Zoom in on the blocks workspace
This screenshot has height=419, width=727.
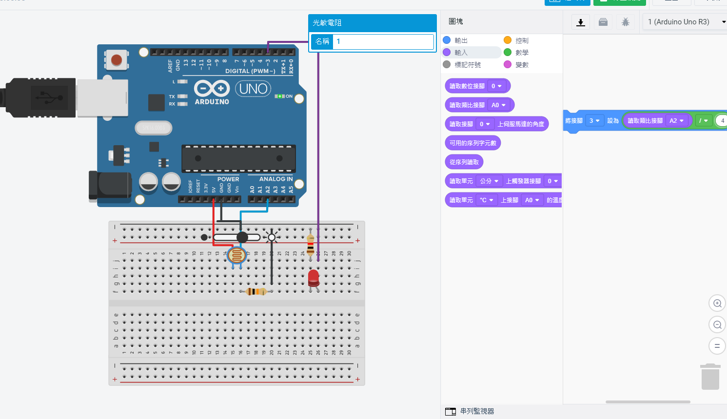click(717, 303)
